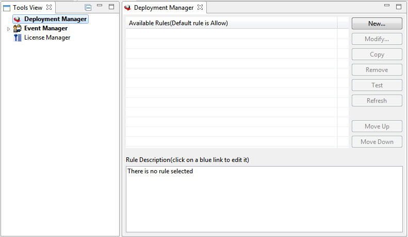Viewport: 408px width, 237px height.
Task: Minimize the Tools View panel
Action: point(100,6)
